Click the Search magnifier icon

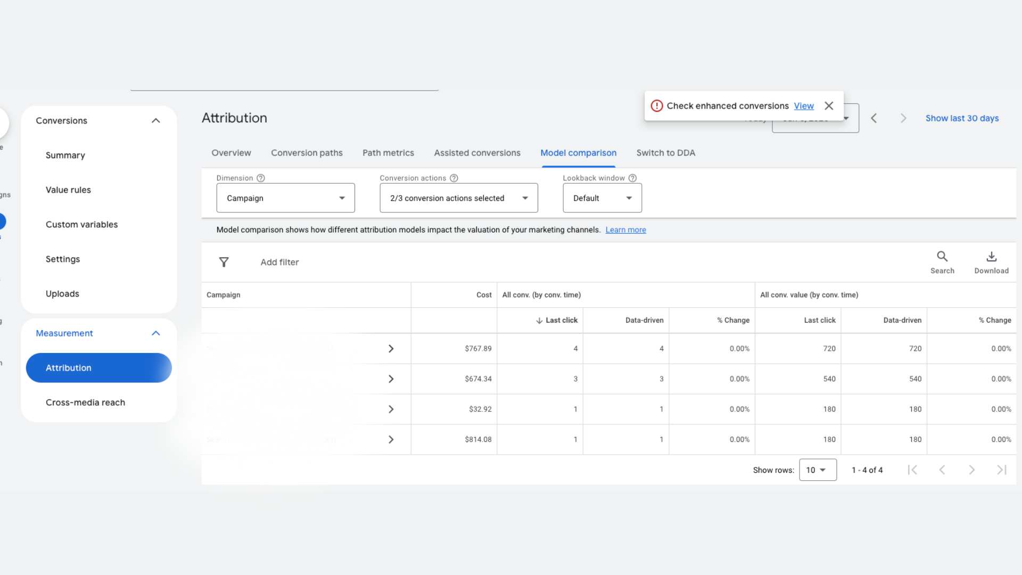coord(942,257)
